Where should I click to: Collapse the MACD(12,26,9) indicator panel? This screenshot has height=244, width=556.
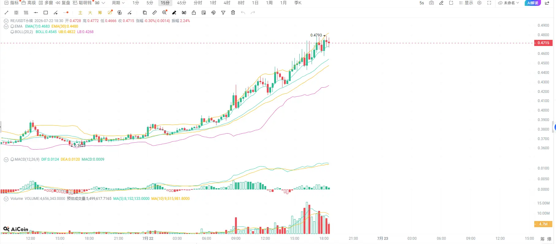(6, 160)
